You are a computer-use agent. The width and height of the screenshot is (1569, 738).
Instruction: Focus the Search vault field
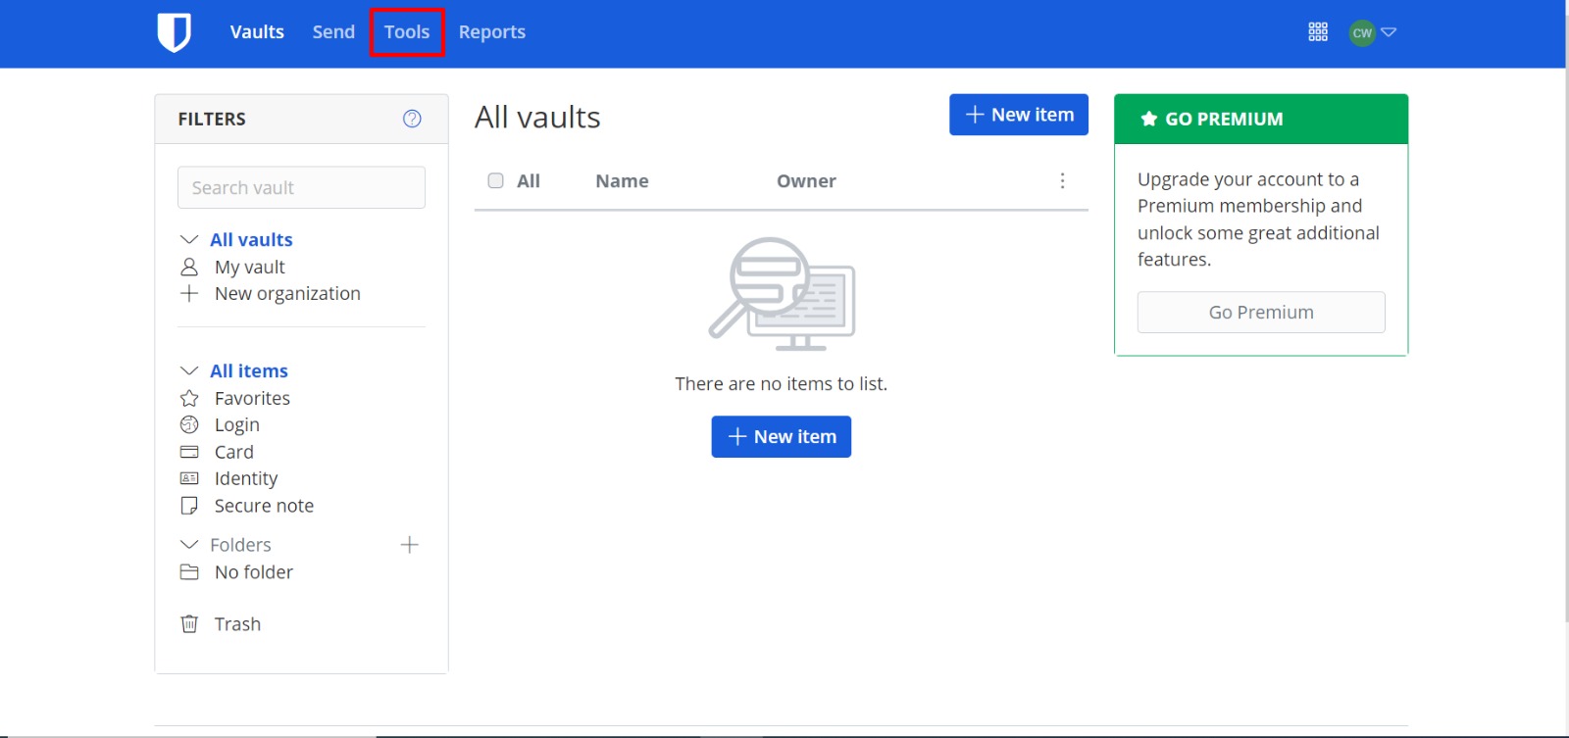tap(301, 187)
